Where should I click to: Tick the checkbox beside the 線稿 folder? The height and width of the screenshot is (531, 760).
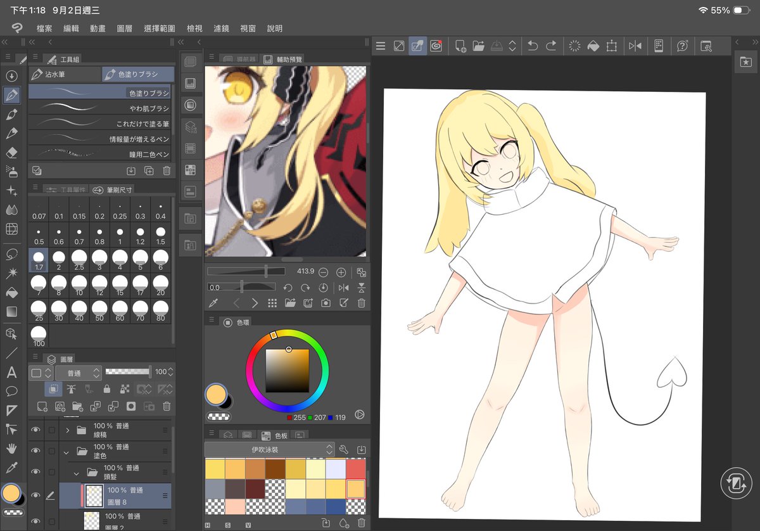(52, 430)
